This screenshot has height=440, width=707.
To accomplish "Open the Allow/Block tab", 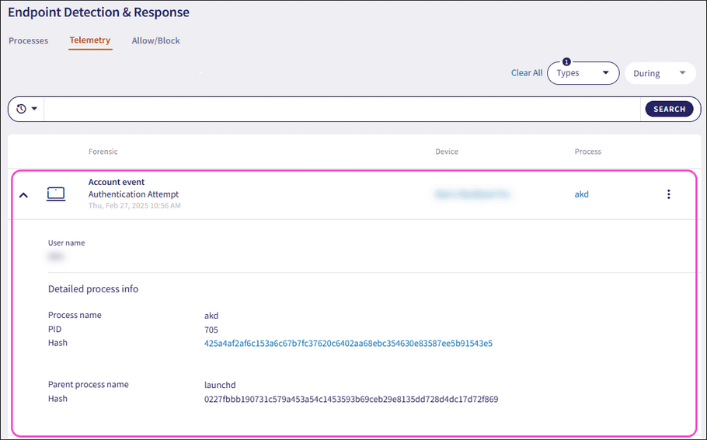I will click(155, 40).
